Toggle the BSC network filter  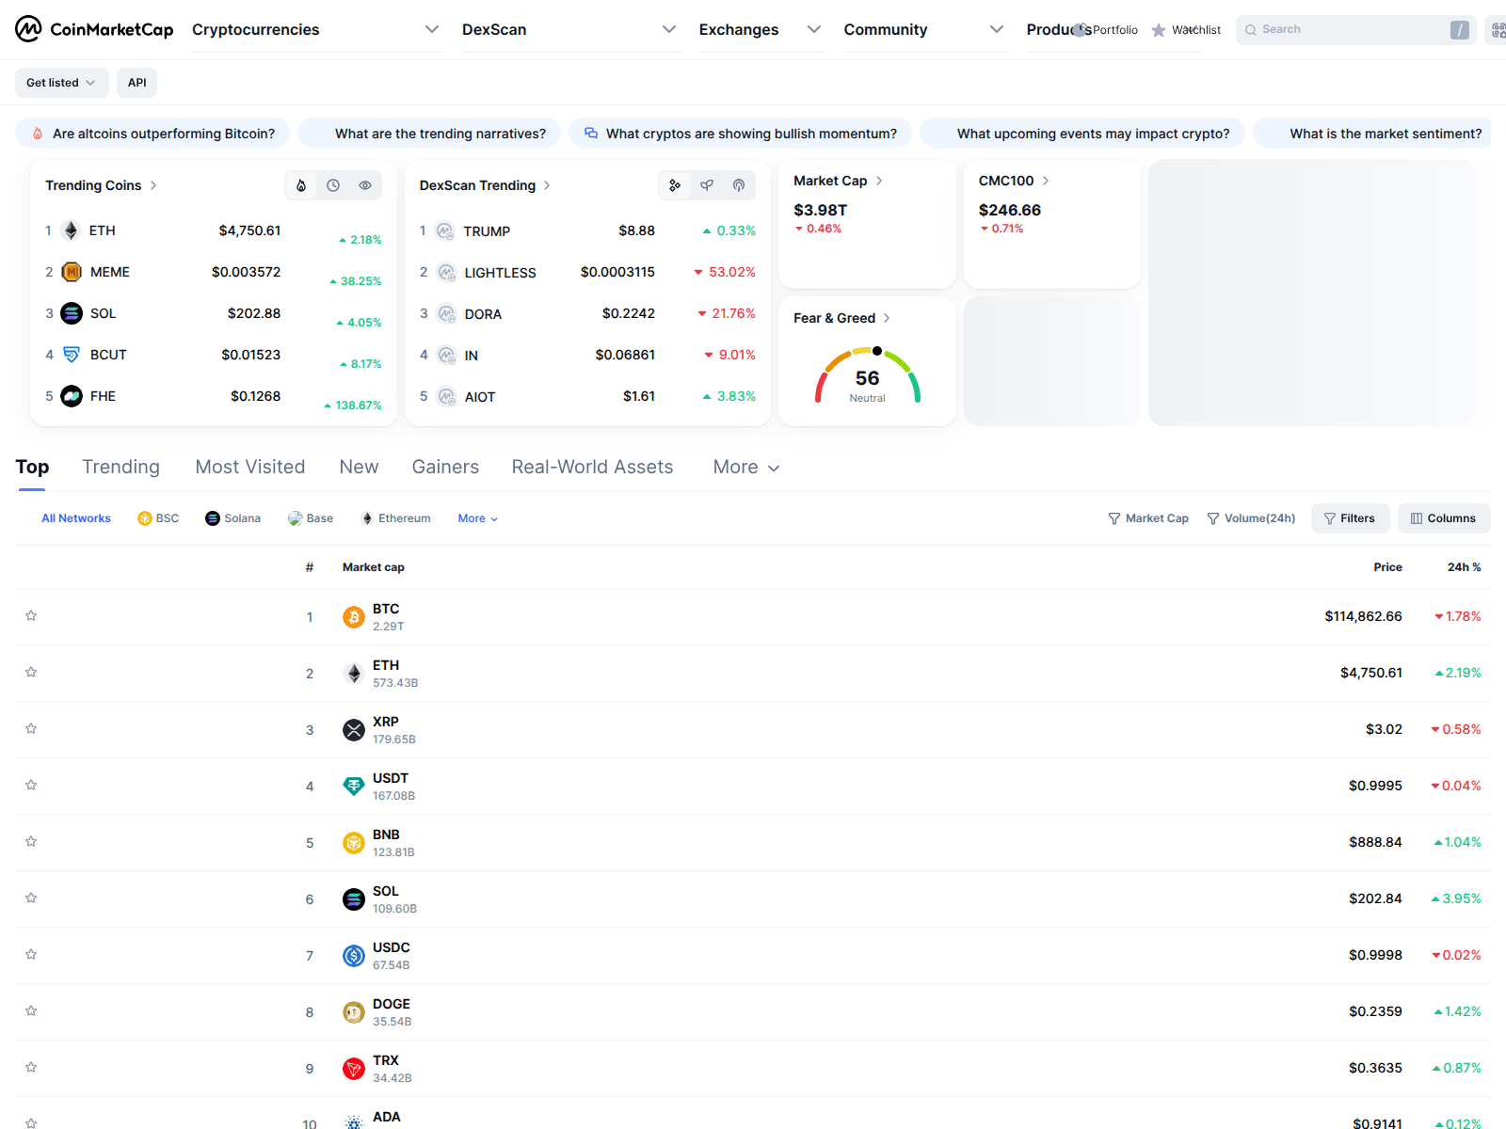coord(157,517)
